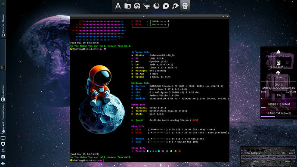Select the text 'EndeavourOS x86_64' in terminal
The height and width of the screenshot is (167, 297).
click(x=162, y=55)
